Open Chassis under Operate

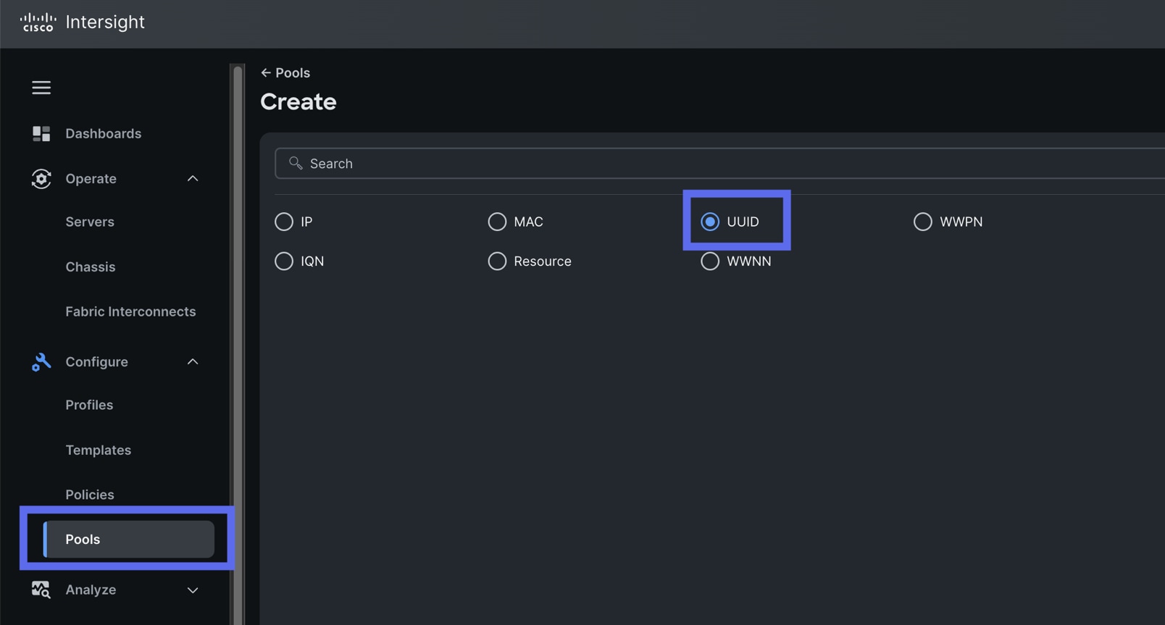pos(91,267)
